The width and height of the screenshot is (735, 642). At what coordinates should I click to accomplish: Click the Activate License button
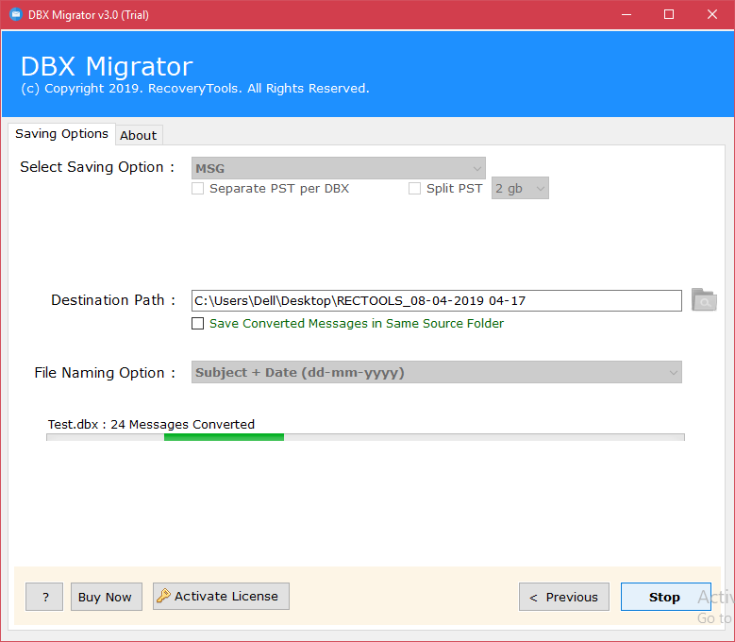point(221,596)
